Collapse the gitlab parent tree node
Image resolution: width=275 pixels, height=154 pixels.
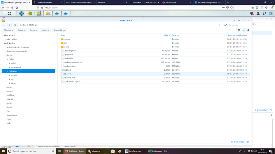click(x=7, y=59)
